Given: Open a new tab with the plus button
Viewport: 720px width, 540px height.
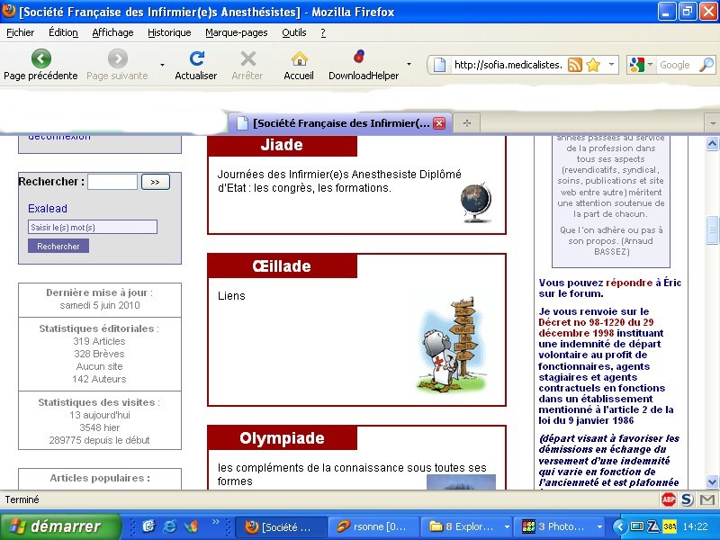Looking at the screenshot, I should (x=467, y=123).
